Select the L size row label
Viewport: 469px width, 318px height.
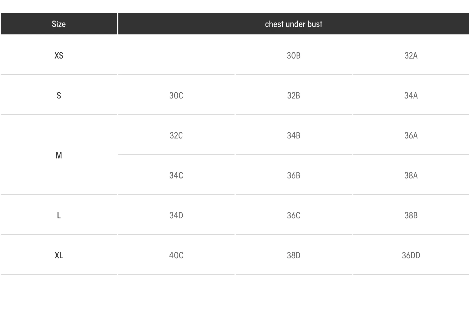pyautogui.click(x=59, y=215)
